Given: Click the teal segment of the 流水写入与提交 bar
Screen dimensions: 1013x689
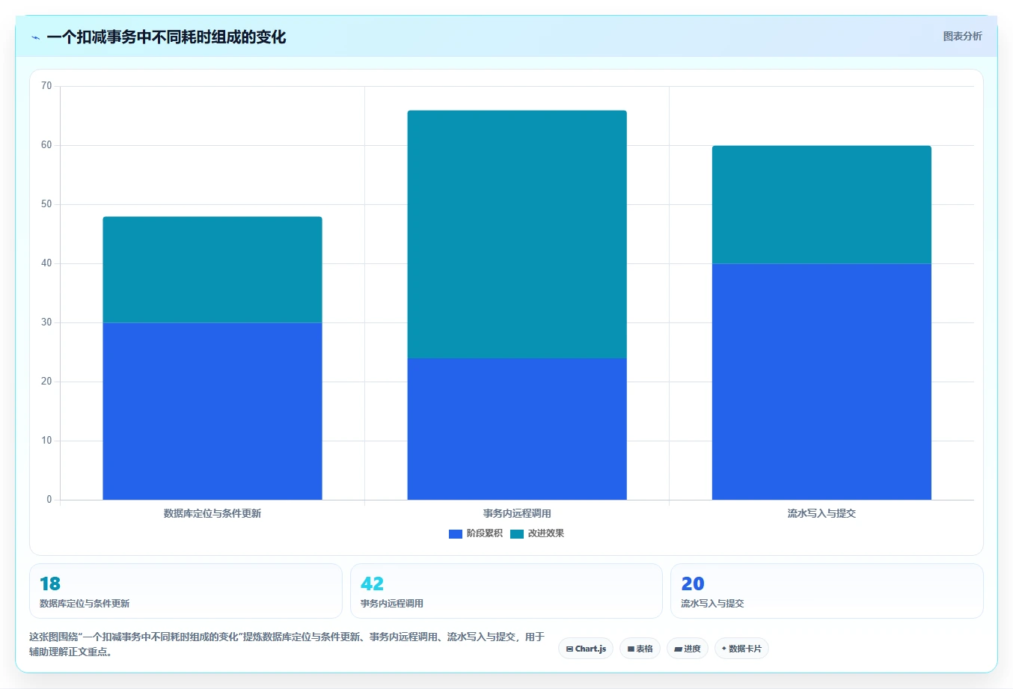Looking at the screenshot, I should click(821, 204).
